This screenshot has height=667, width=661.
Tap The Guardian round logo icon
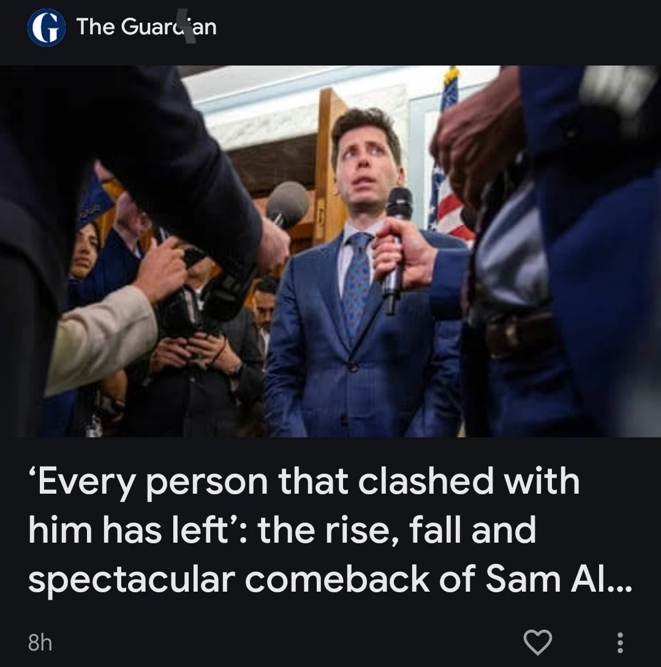pyautogui.click(x=47, y=27)
